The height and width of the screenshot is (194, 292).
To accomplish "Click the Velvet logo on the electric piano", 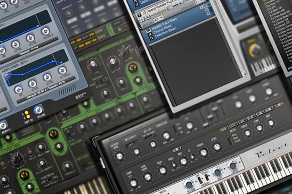I will [272, 151].
